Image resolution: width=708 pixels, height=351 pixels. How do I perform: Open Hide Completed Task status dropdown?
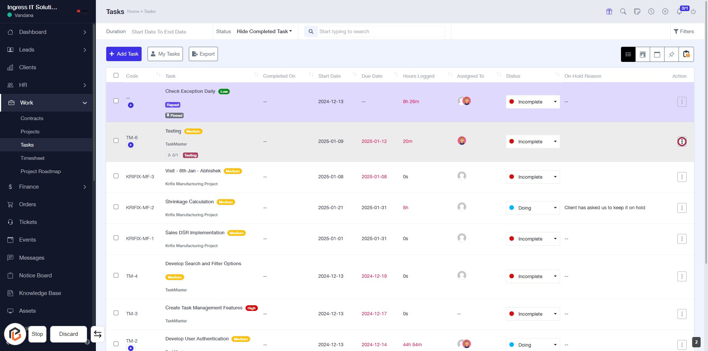264,32
